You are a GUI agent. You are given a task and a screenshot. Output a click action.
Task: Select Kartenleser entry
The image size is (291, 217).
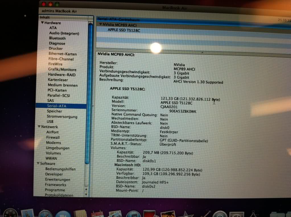click(x=58, y=80)
